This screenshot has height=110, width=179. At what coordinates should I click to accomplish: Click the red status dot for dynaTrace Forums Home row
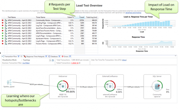(3, 31)
